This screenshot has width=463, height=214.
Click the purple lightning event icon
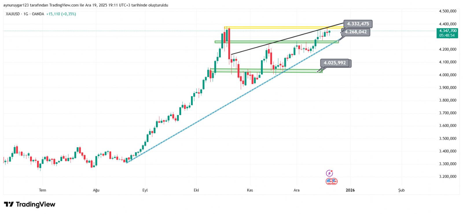[329, 173]
